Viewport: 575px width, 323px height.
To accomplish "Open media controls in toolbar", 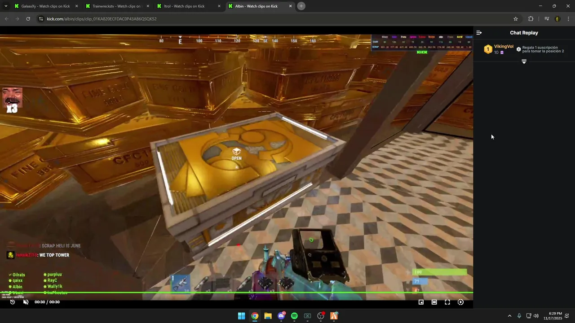I will 547,19.
